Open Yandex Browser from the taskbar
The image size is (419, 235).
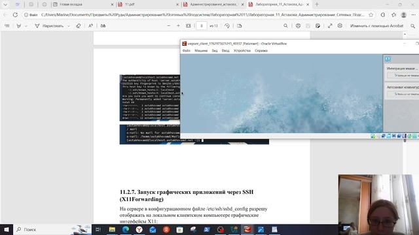tap(139, 229)
